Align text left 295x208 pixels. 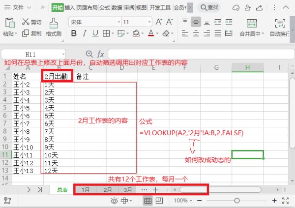(x=185, y=33)
